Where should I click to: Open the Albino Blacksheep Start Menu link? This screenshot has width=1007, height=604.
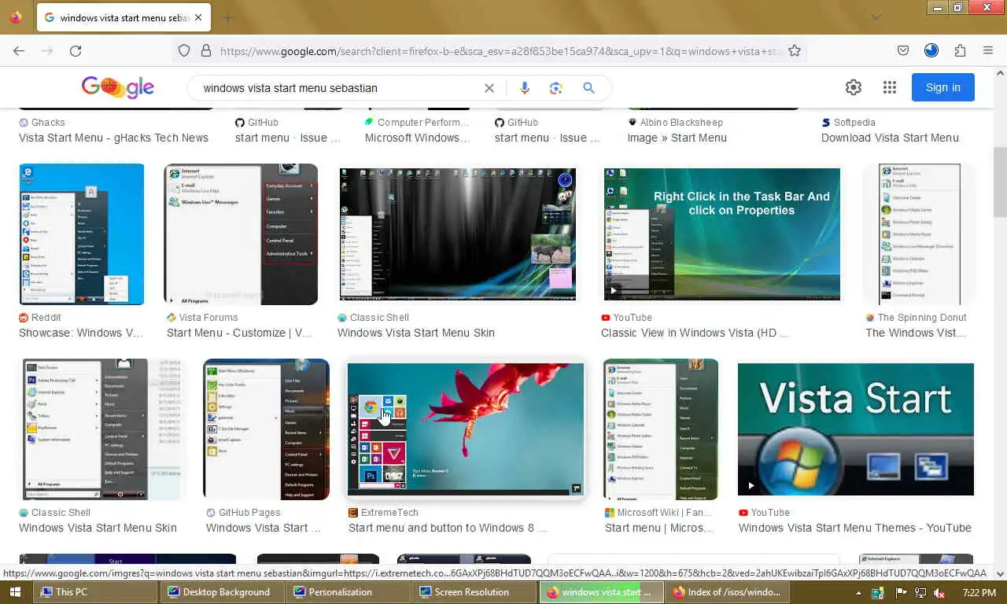(x=677, y=138)
